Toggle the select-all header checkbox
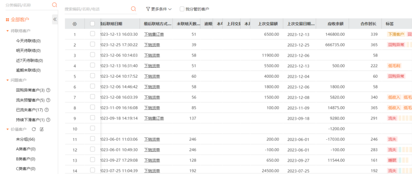Image resolution: width=412 pixels, height=174 pixels. pos(92,24)
